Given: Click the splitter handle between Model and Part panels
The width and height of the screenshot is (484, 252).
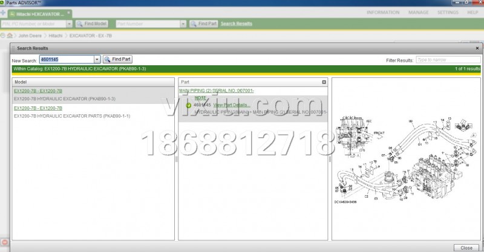Looking at the screenshot, I should (176, 159).
